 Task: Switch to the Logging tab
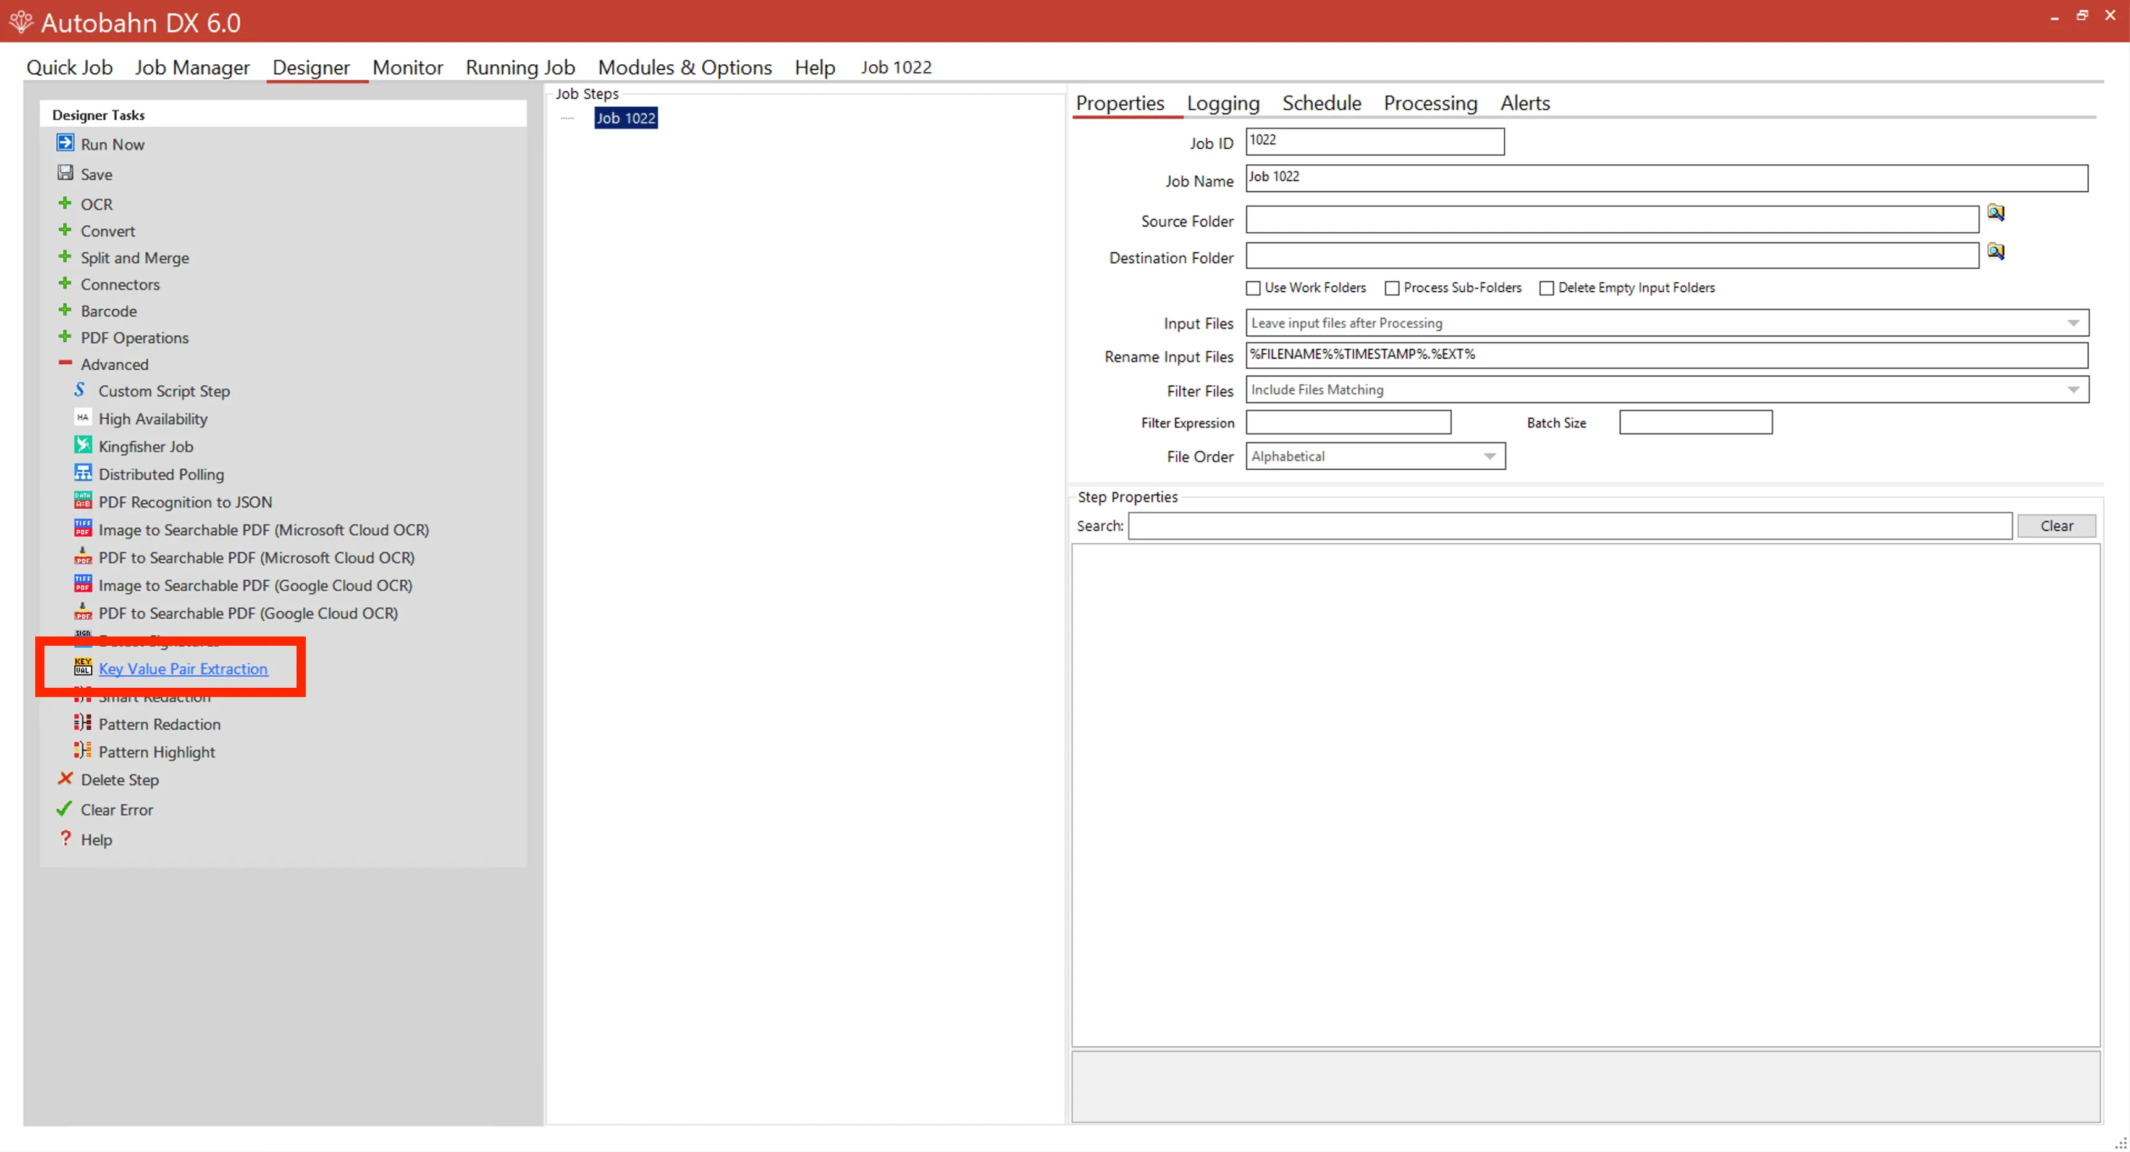[x=1223, y=103]
